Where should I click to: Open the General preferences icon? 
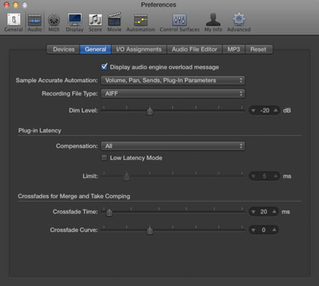pos(14,20)
